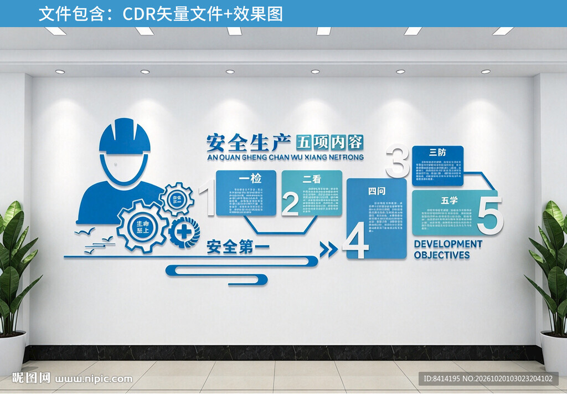Click the gear with the plus cross

point(184,233)
